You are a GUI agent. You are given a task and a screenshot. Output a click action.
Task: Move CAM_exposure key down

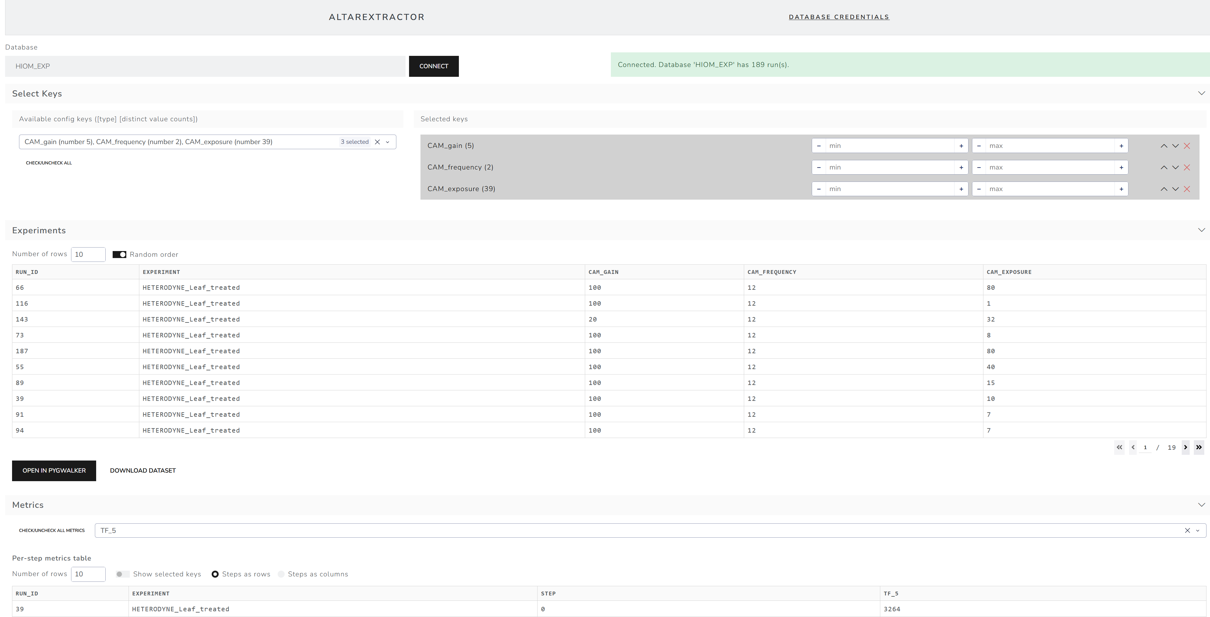1175,189
